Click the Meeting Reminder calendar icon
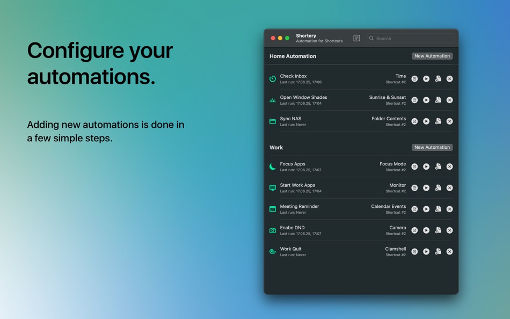Screen dimensions: 510x319 point(273,209)
